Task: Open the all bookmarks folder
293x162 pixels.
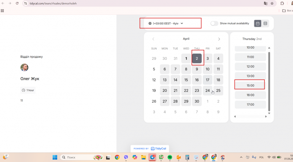Action: point(287,11)
